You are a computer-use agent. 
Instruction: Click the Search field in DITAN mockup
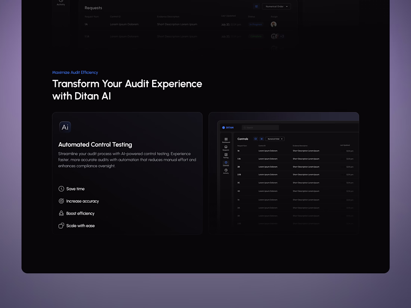tap(260, 128)
